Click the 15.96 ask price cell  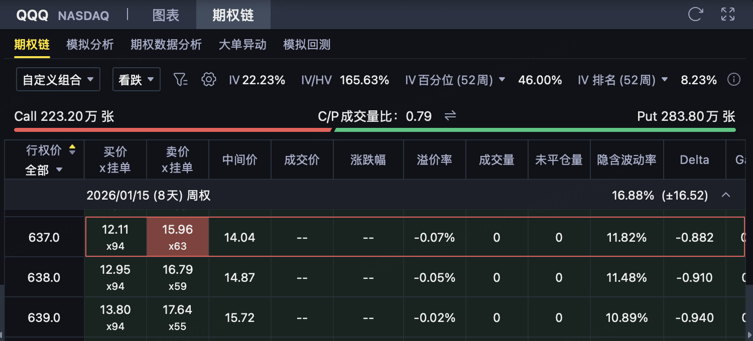[177, 237]
